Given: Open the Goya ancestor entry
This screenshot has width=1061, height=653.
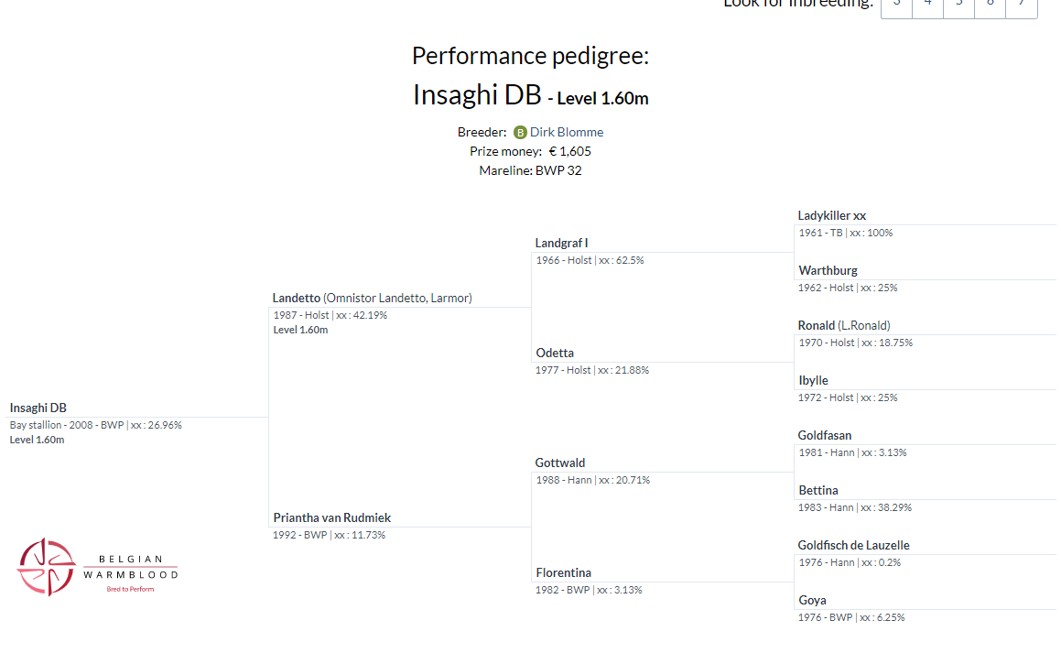Looking at the screenshot, I should [812, 600].
